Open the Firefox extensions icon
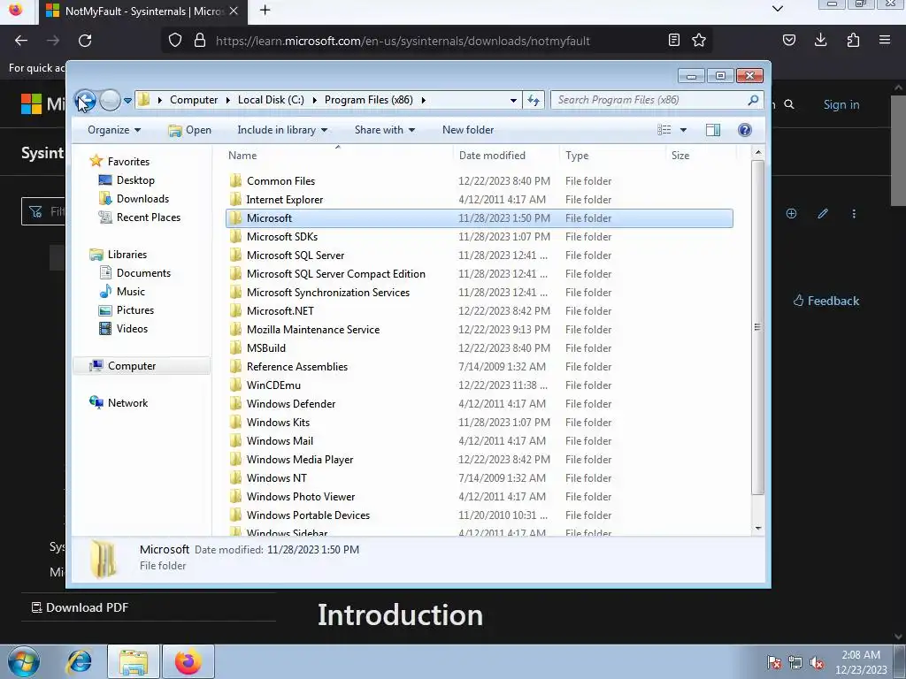906x679 pixels. [x=853, y=41]
